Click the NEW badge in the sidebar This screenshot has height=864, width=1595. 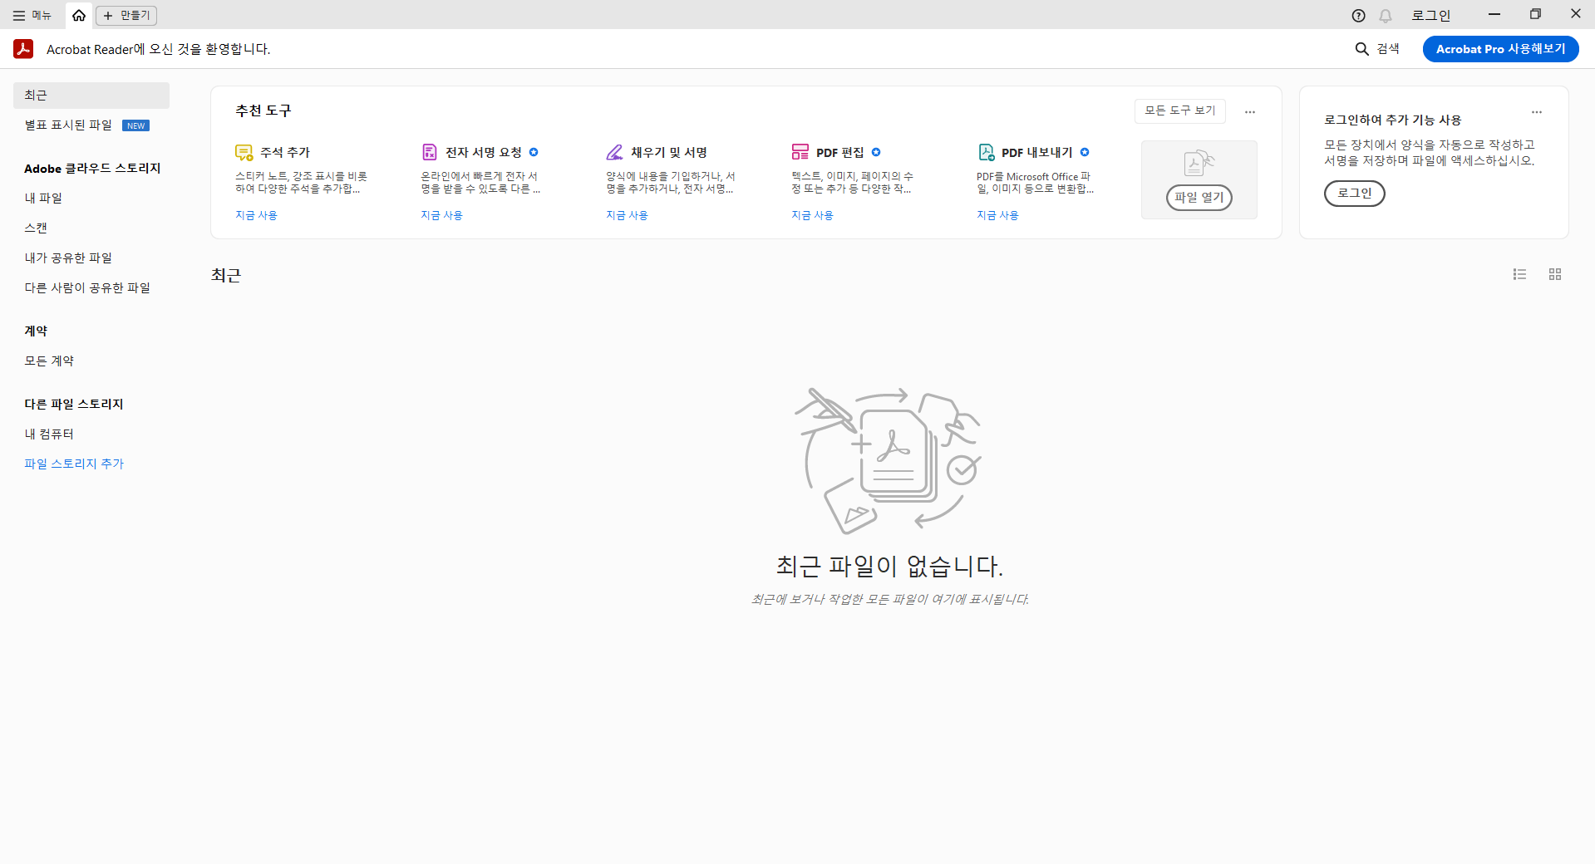(135, 125)
